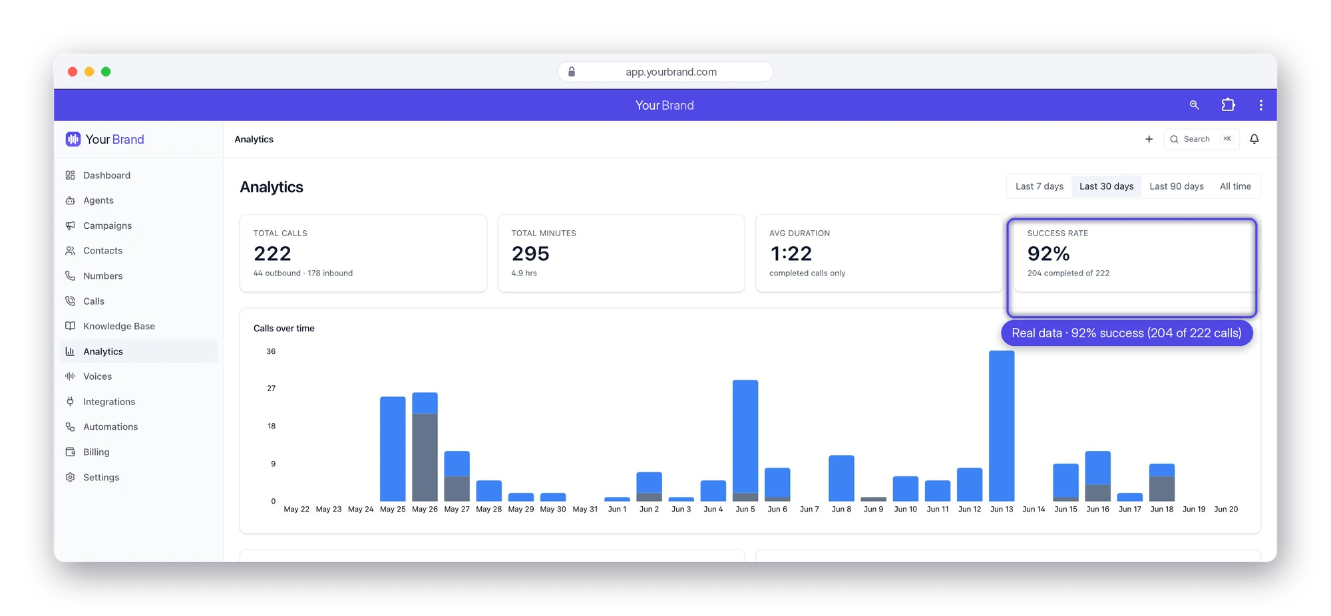
Task: Click the Campaigns megaphone icon
Action: point(70,226)
